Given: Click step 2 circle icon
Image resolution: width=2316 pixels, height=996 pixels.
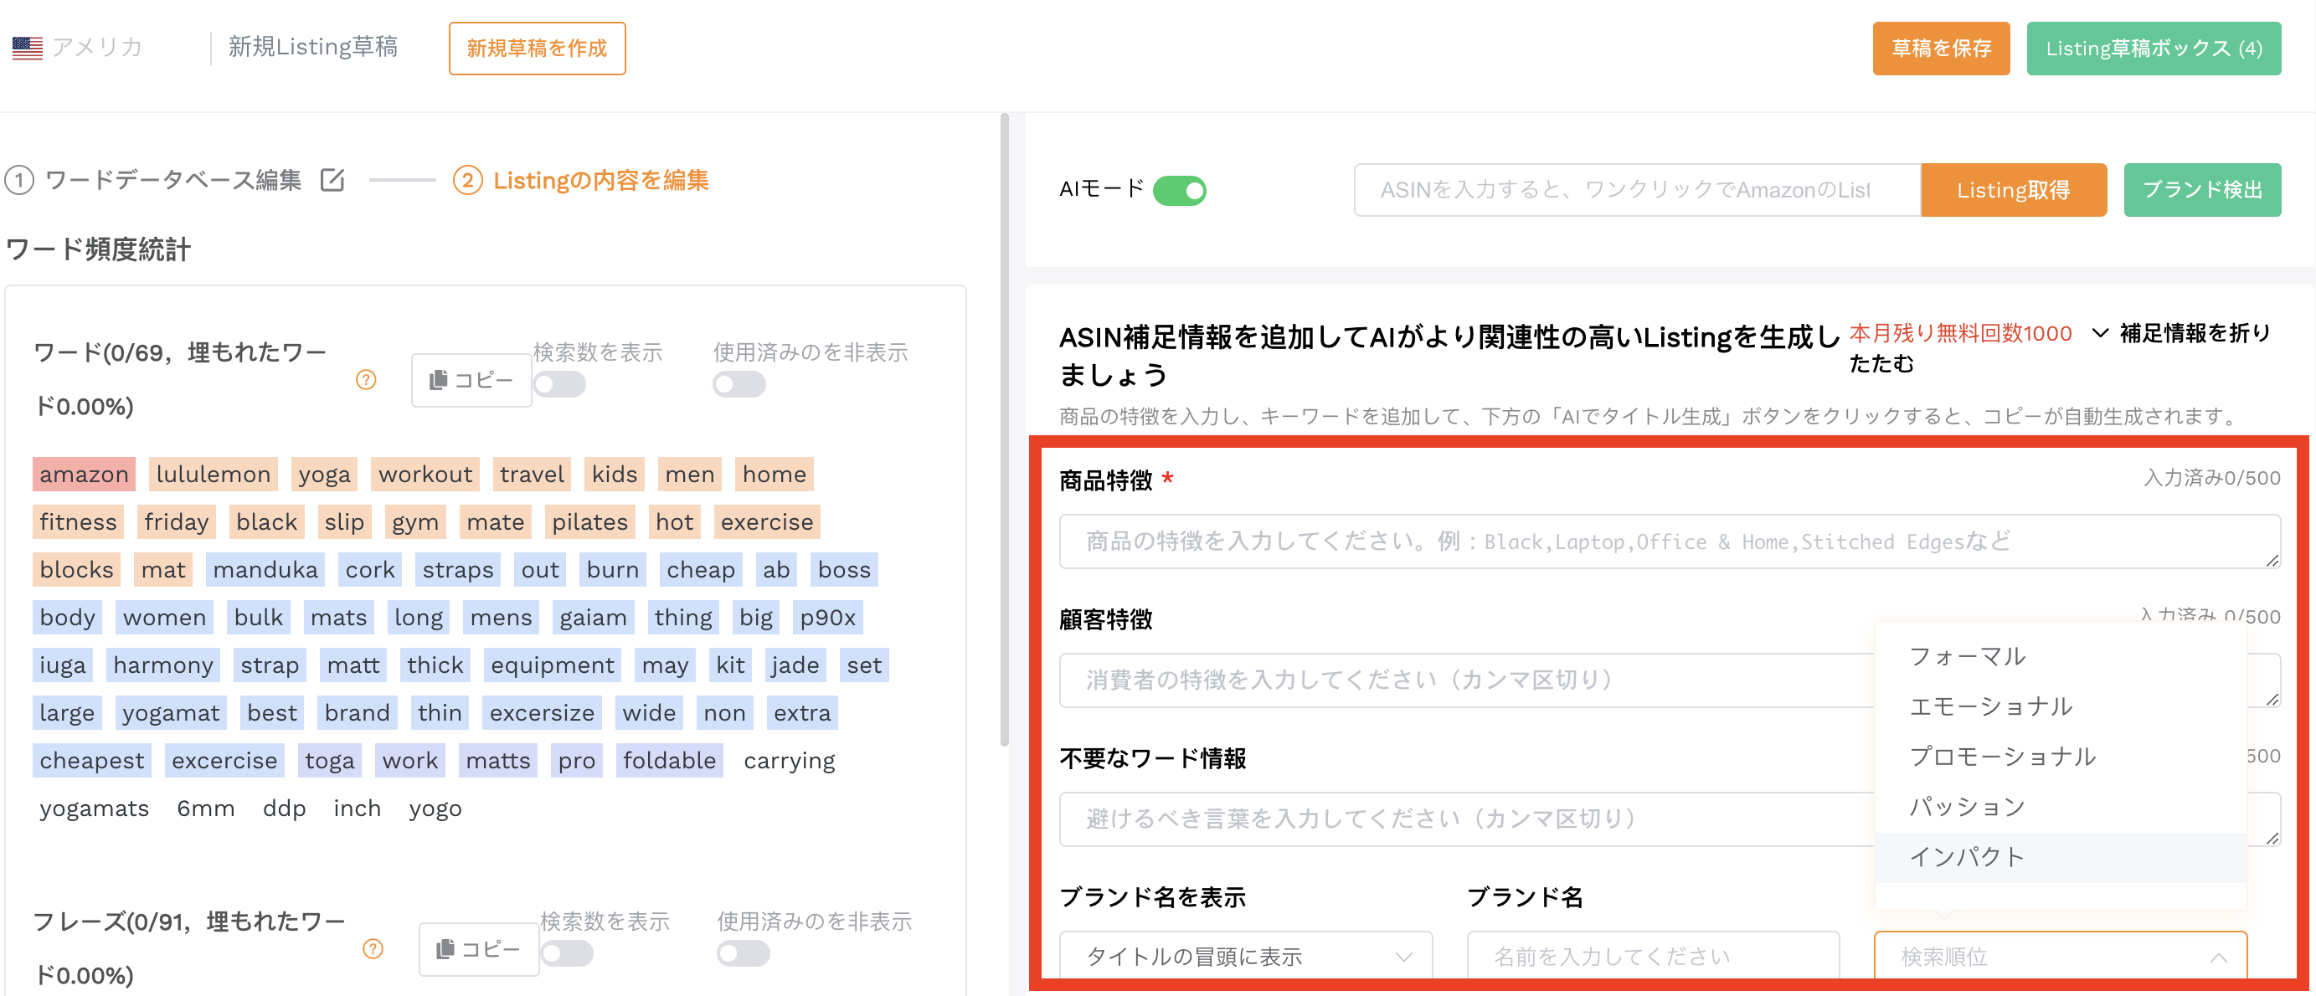Looking at the screenshot, I should [x=467, y=180].
